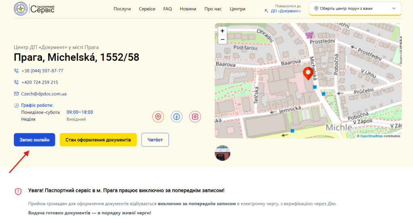Click the clock icon by Графік роботи
This screenshot has height=223, width=413.
coord(16,105)
